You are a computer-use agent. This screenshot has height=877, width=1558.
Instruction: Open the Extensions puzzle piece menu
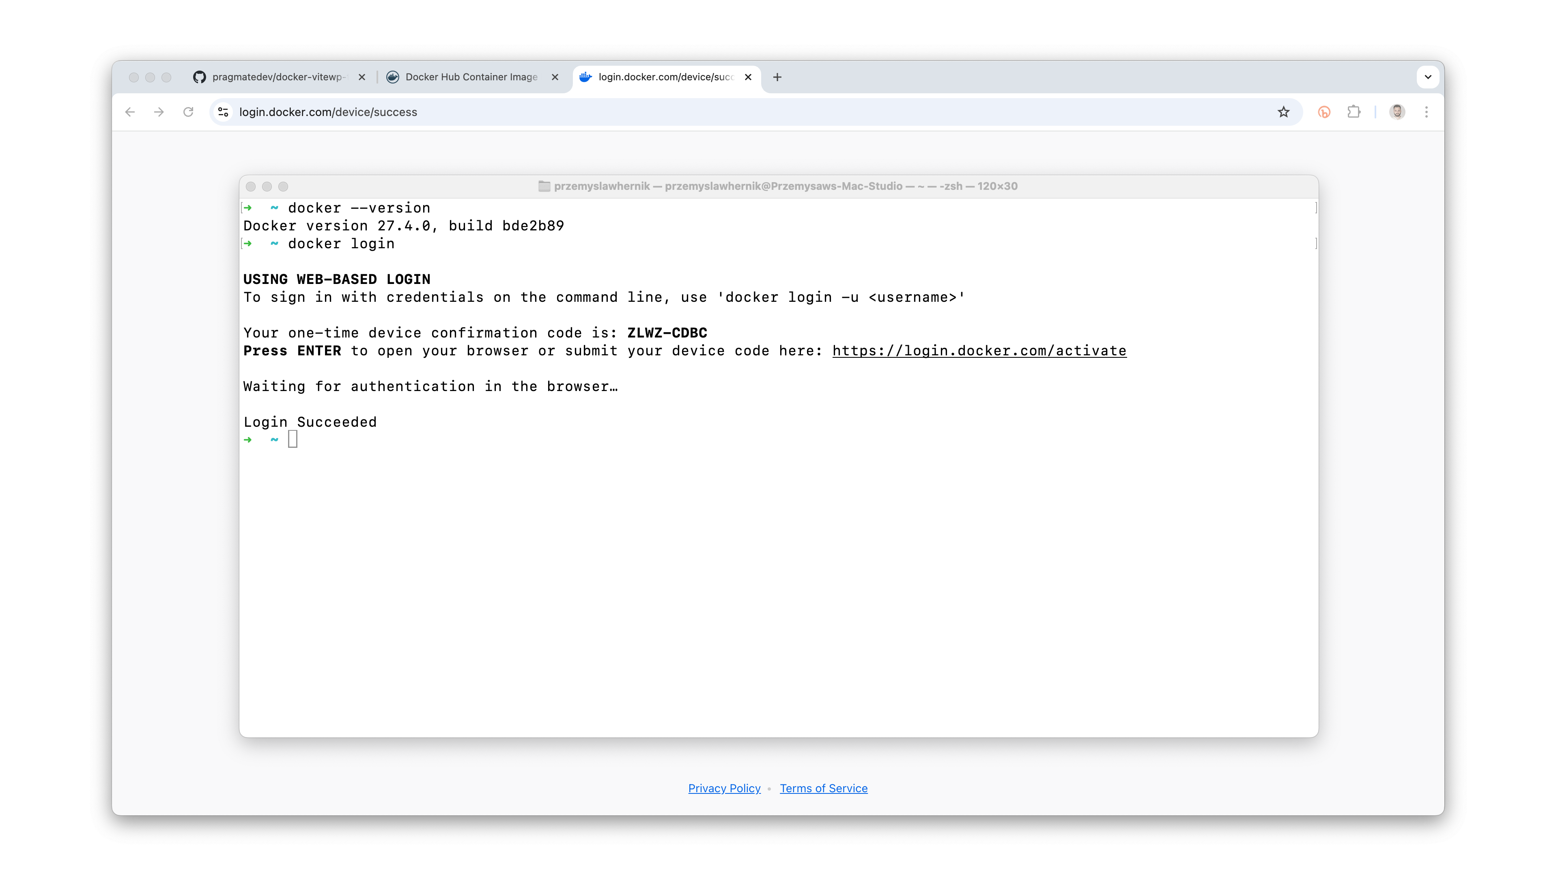[1354, 112]
